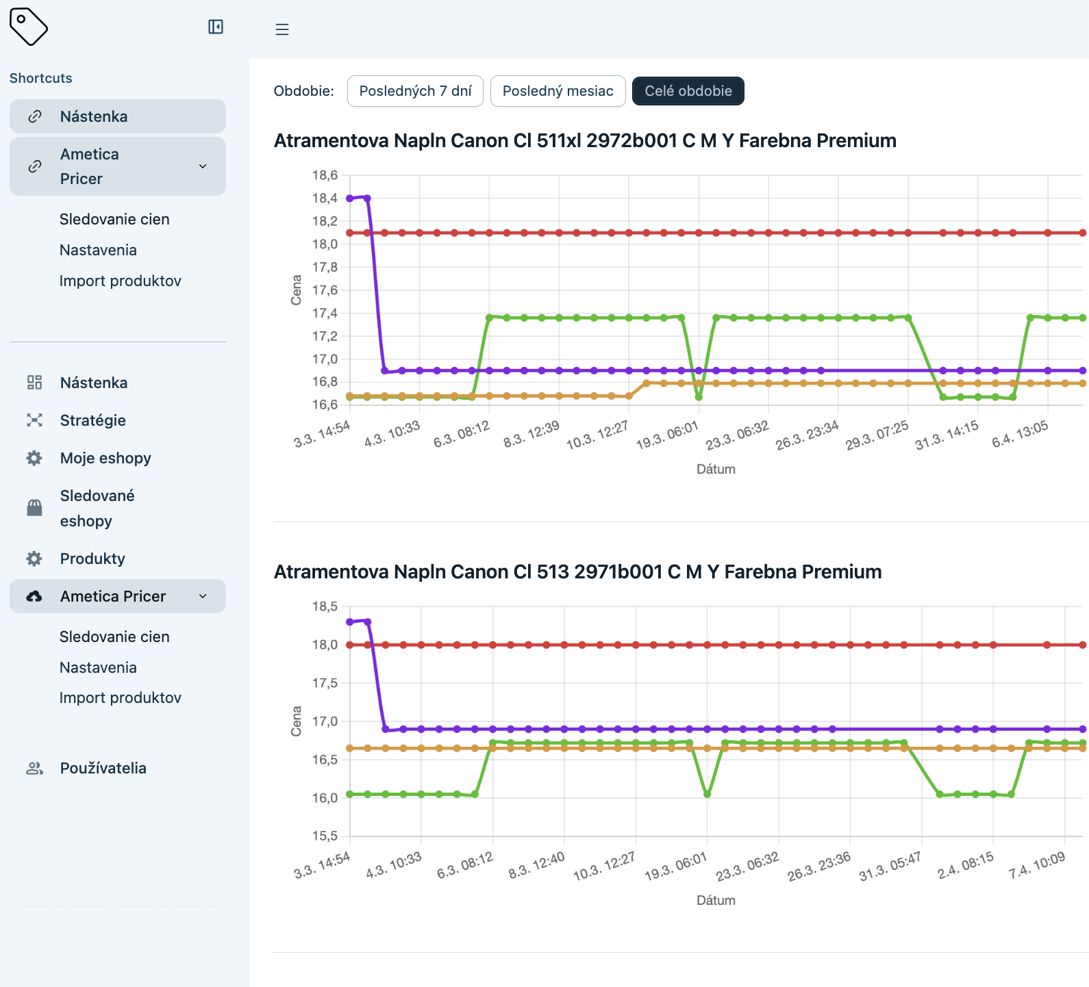
Task: Click the users icon for Používatelia
Action: (34, 768)
